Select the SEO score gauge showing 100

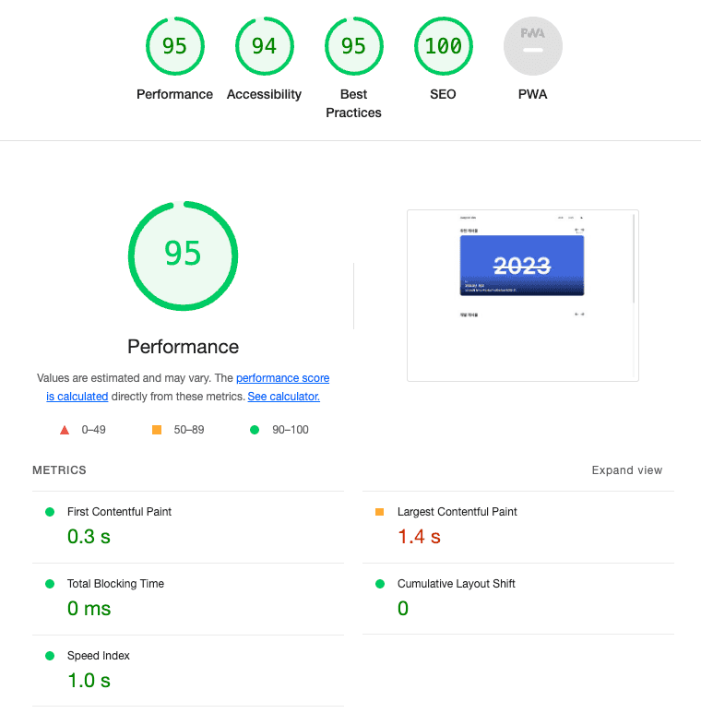coord(443,47)
